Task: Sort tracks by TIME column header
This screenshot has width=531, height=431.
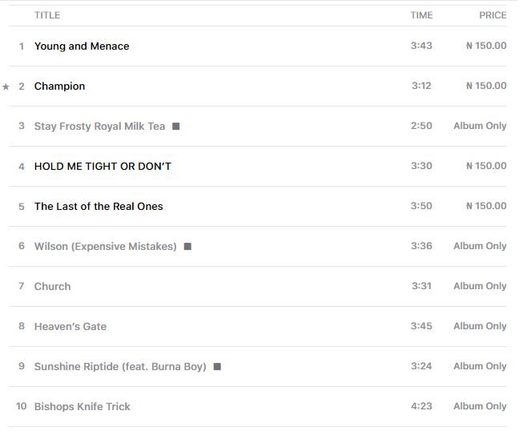Action: click(421, 15)
